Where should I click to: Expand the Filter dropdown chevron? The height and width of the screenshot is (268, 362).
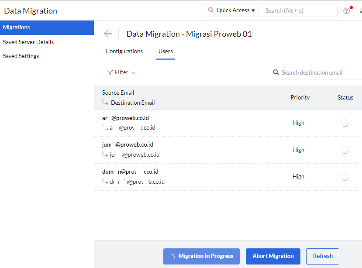pos(133,73)
